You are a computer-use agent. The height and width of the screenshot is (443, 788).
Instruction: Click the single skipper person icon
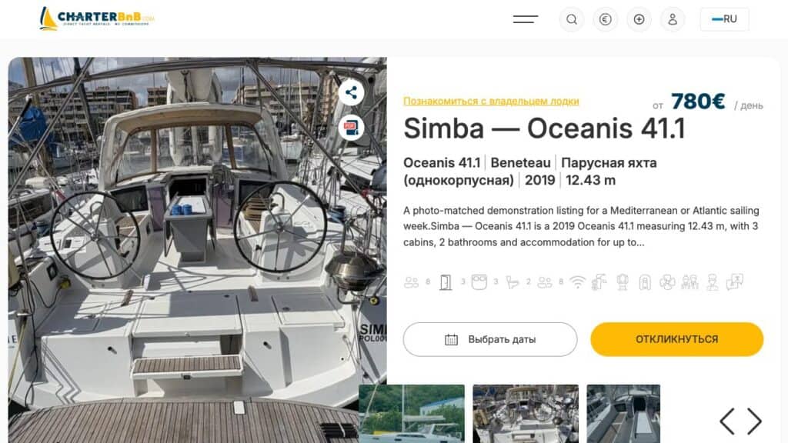pos(712,282)
